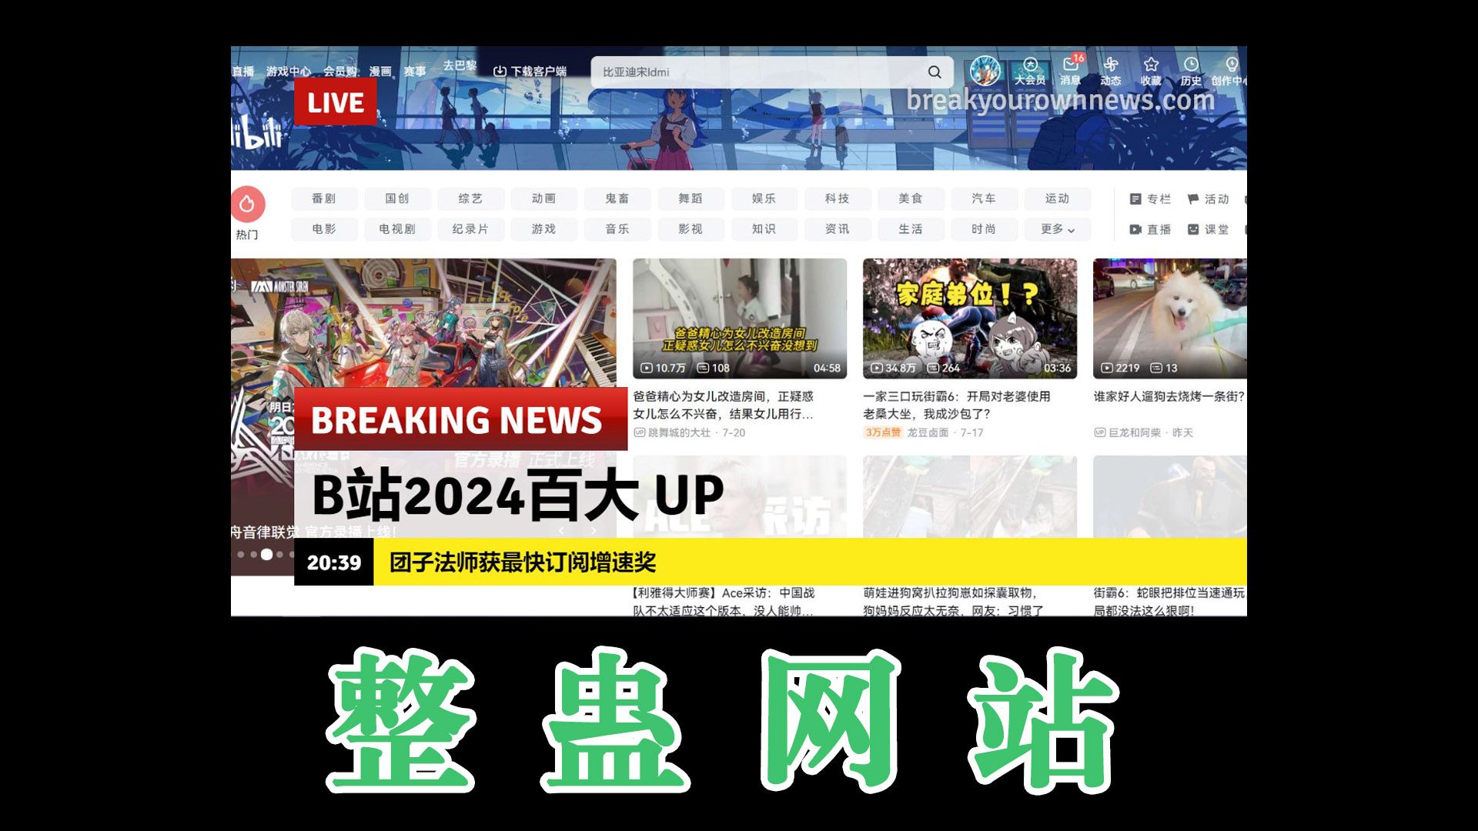
Task: Select the 美食 category
Action: 911,199
